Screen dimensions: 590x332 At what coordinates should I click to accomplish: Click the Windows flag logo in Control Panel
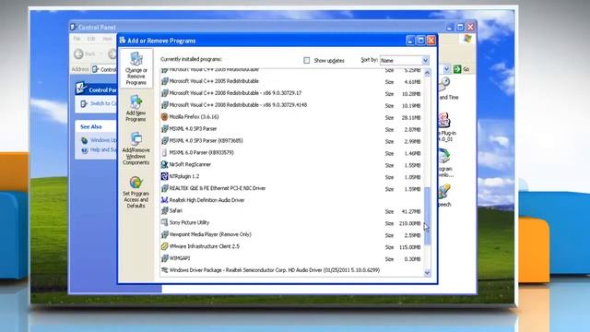(x=467, y=39)
